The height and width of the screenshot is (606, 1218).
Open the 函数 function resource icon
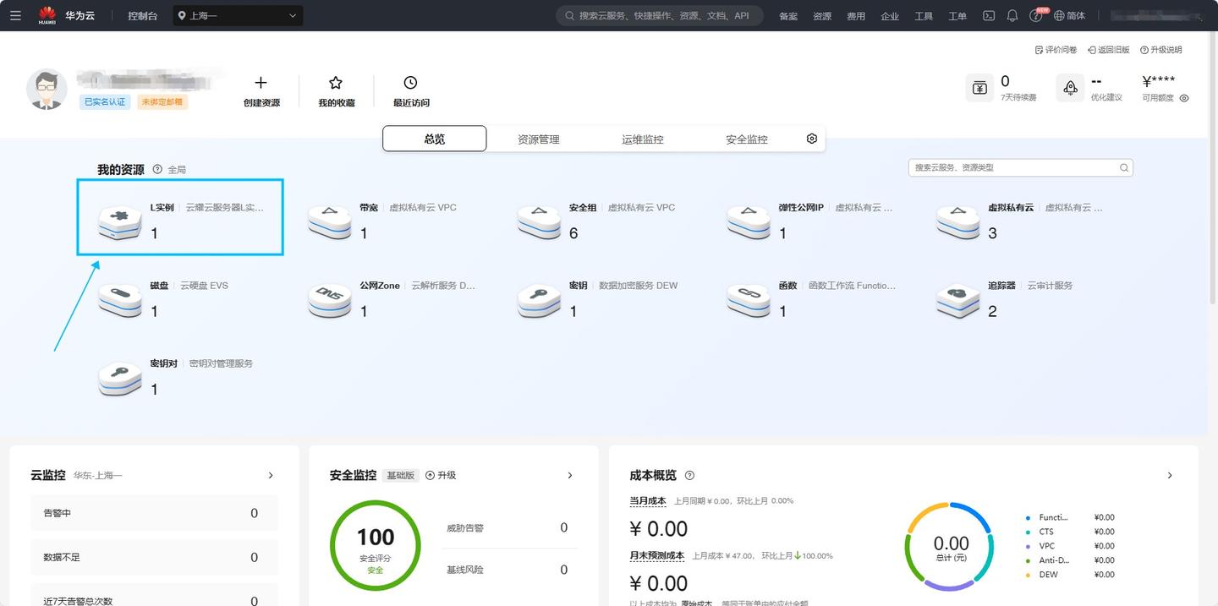coord(749,301)
